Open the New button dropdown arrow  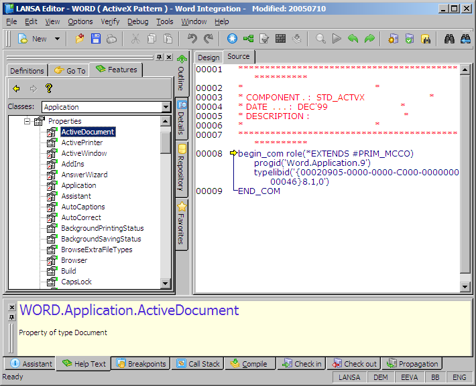[57, 39]
